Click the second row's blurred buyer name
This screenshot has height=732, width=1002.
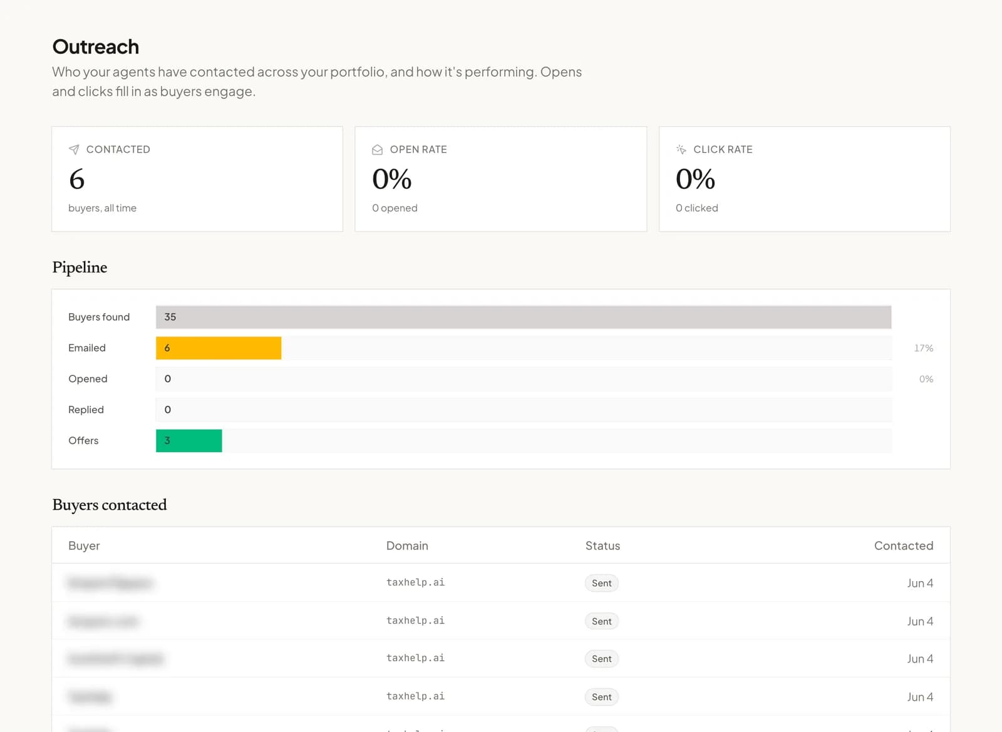[x=103, y=621]
